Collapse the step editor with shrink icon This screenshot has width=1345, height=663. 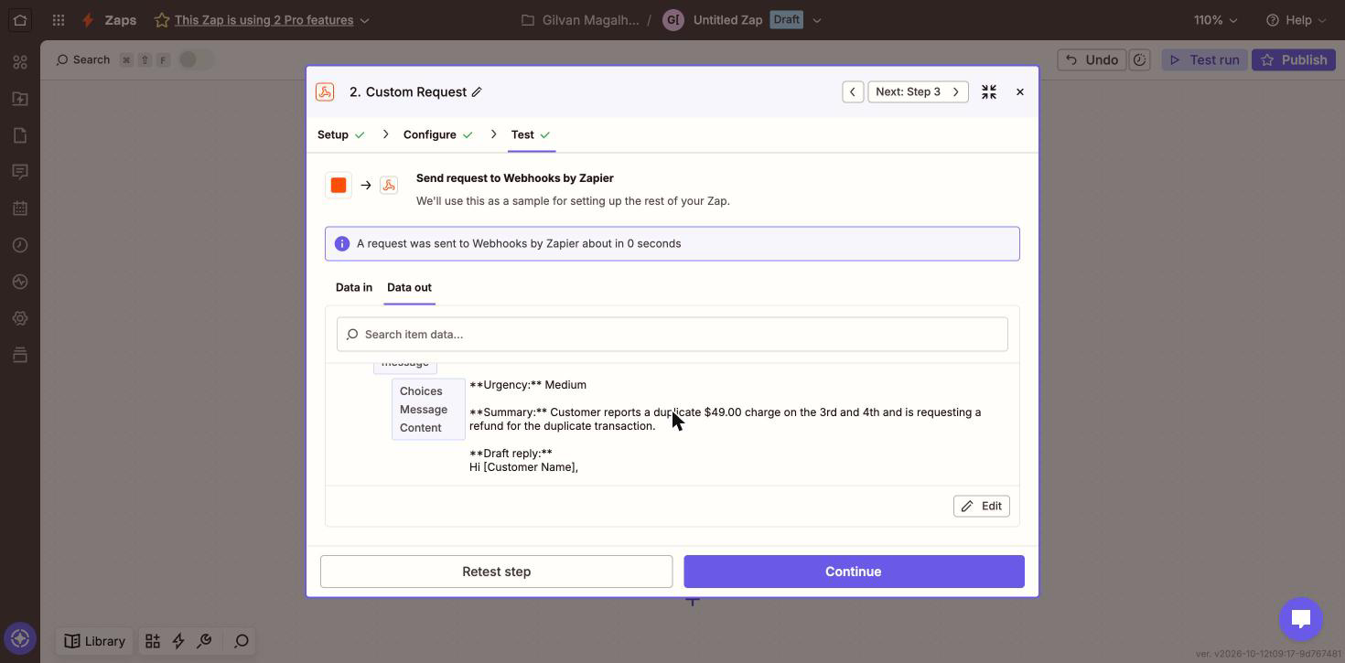[989, 91]
